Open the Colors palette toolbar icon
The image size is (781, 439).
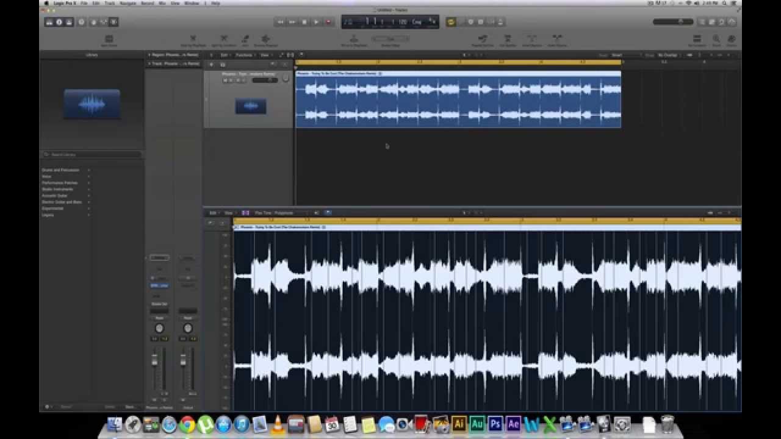pos(732,40)
